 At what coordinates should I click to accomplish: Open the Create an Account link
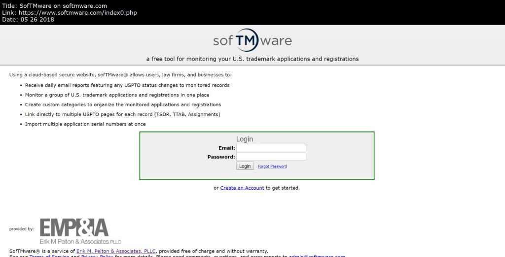pyautogui.click(x=242, y=188)
